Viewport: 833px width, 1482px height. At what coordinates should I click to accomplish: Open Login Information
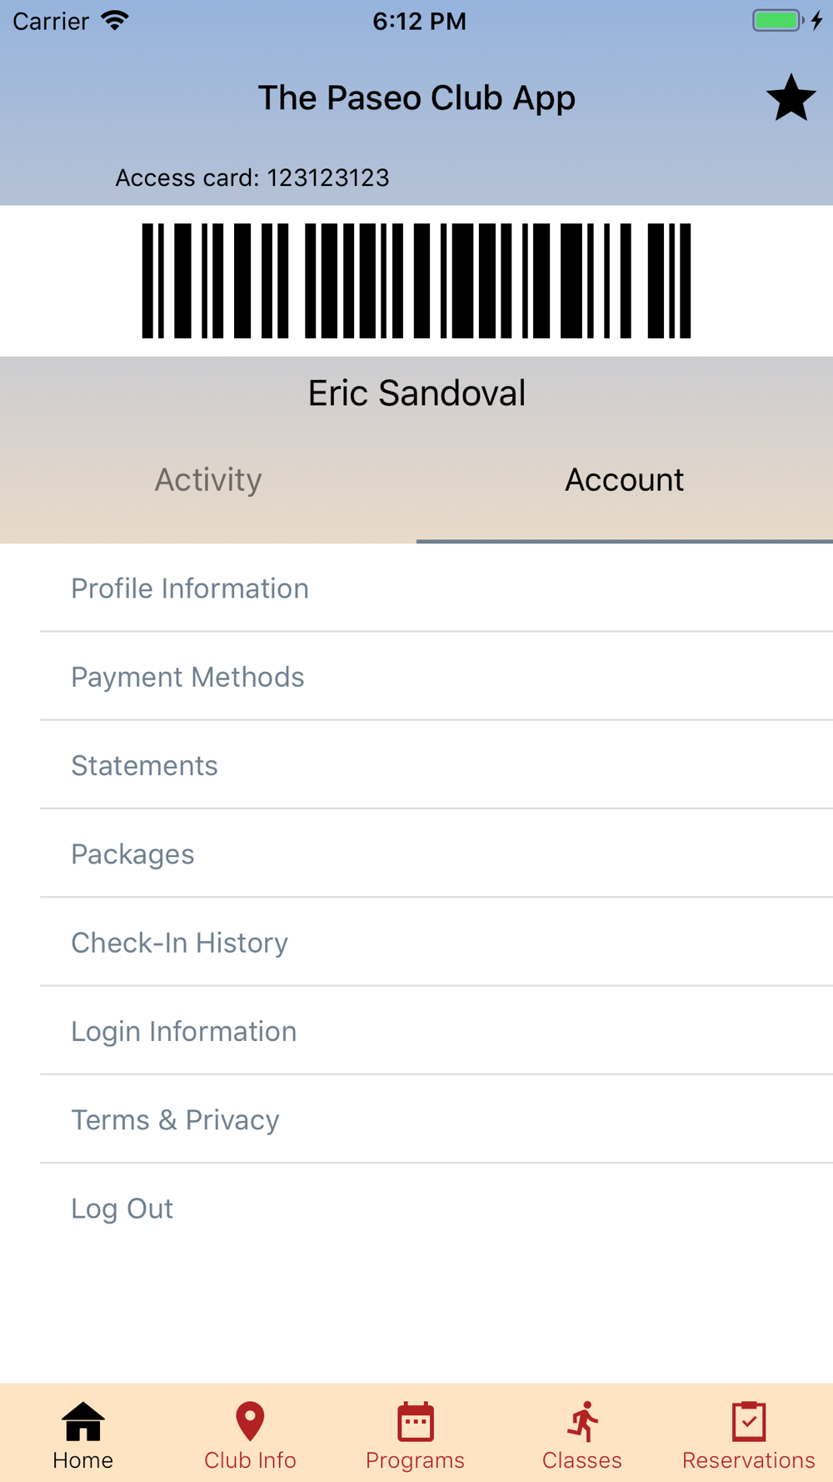pyautogui.click(x=183, y=1031)
